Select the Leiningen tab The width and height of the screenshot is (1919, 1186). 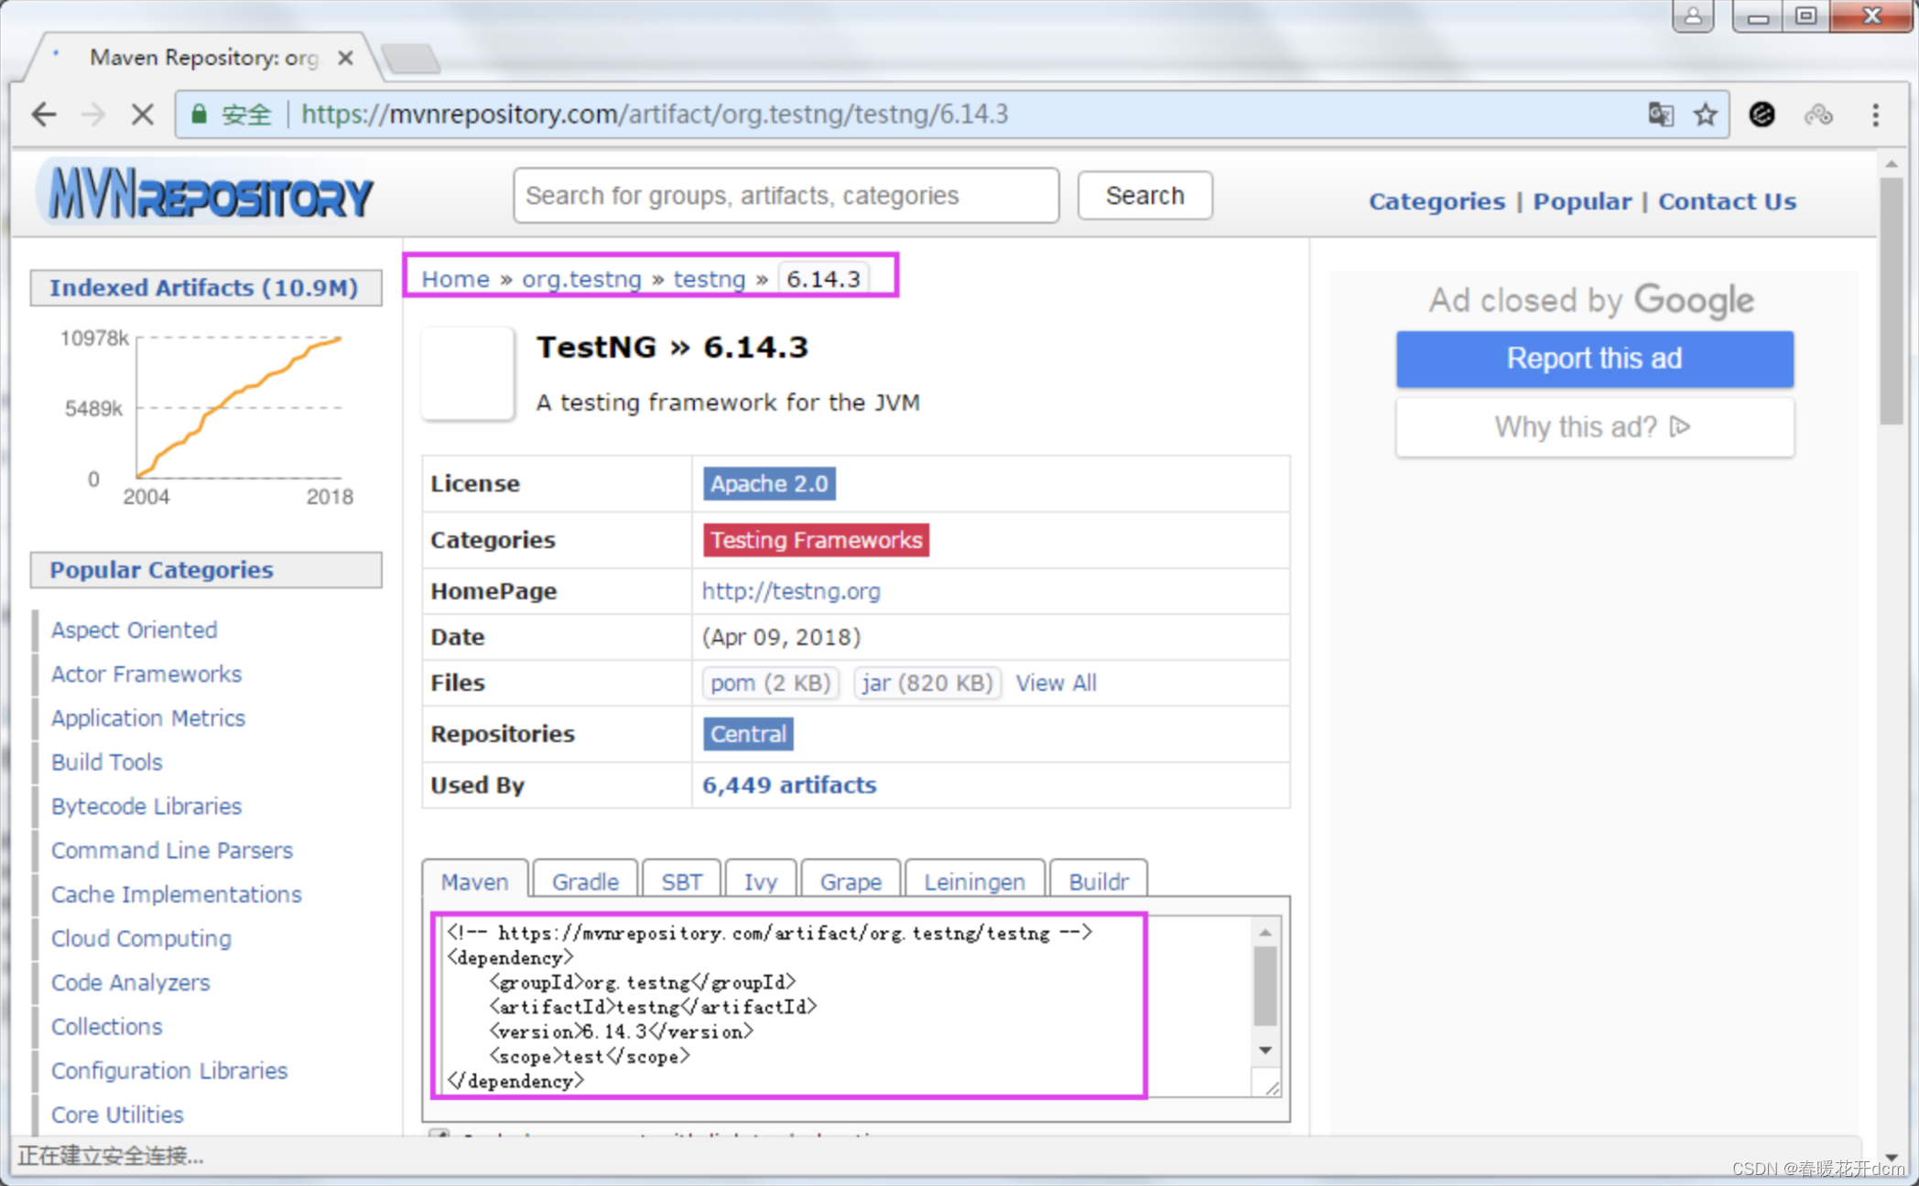tap(974, 881)
